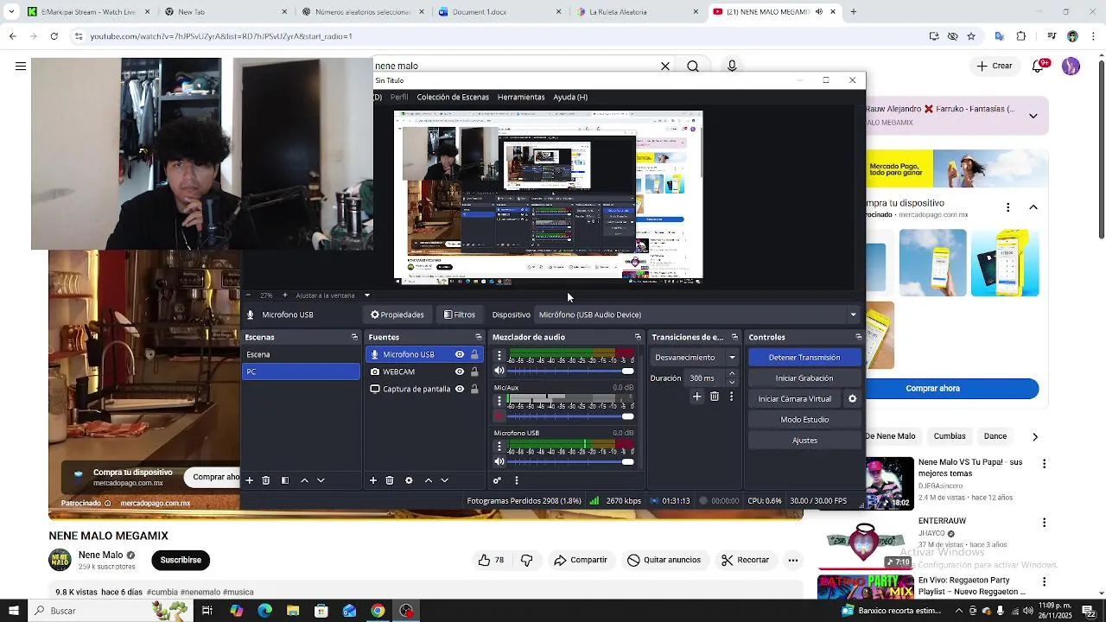Open source properties gear in Fuentes toolbar
This screenshot has width=1106, height=622.
click(409, 480)
